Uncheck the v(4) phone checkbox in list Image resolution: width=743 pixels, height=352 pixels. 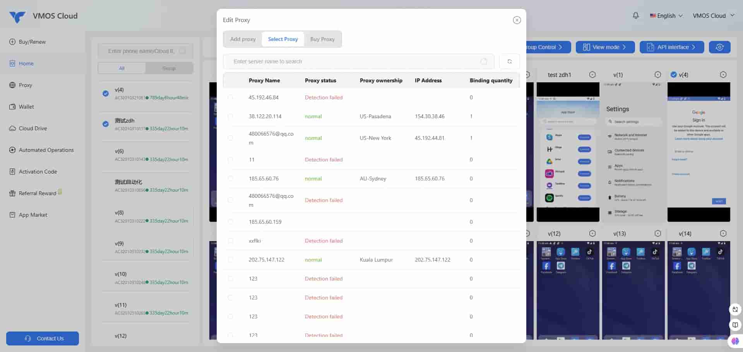coord(106,94)
